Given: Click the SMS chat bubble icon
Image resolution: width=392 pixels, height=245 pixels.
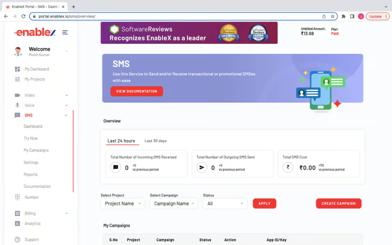Looking at the screenshot, I should tap(17, 115).
